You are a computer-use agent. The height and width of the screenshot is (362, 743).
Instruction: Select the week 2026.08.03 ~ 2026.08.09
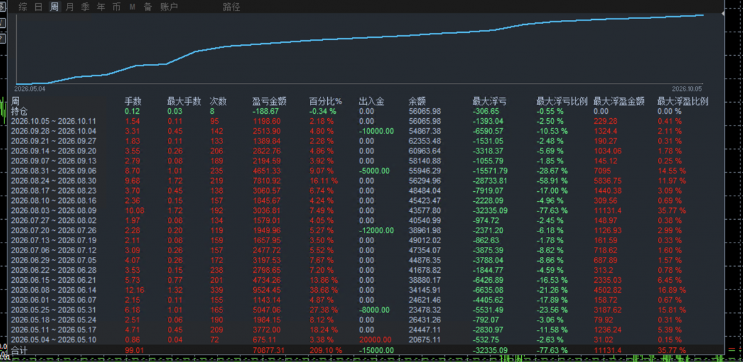[53, 210]
